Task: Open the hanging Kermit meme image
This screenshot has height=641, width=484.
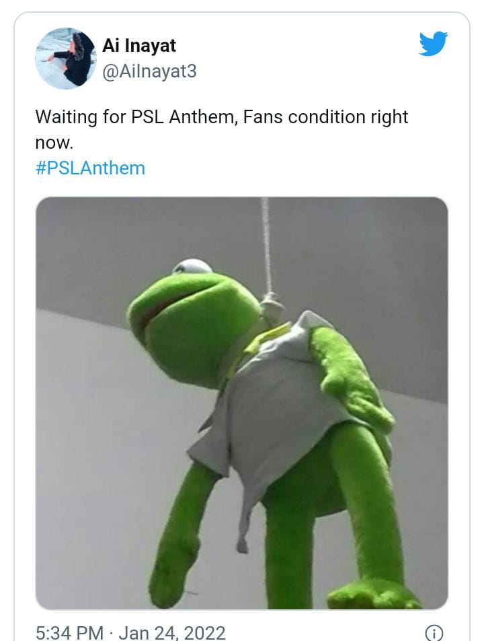Action: coord(242,403)
